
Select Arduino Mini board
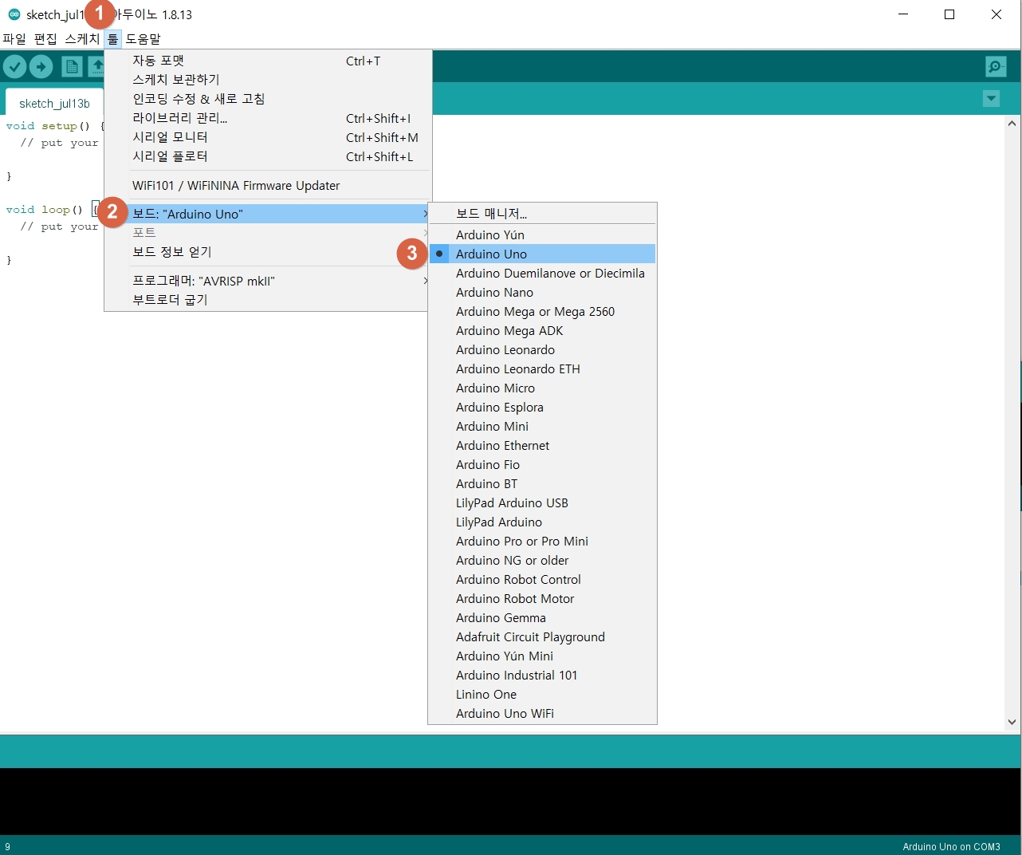click(542, 426)
